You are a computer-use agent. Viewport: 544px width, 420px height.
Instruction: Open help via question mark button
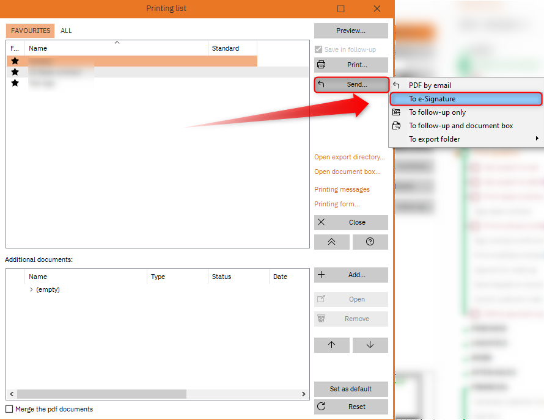[370, 242]
